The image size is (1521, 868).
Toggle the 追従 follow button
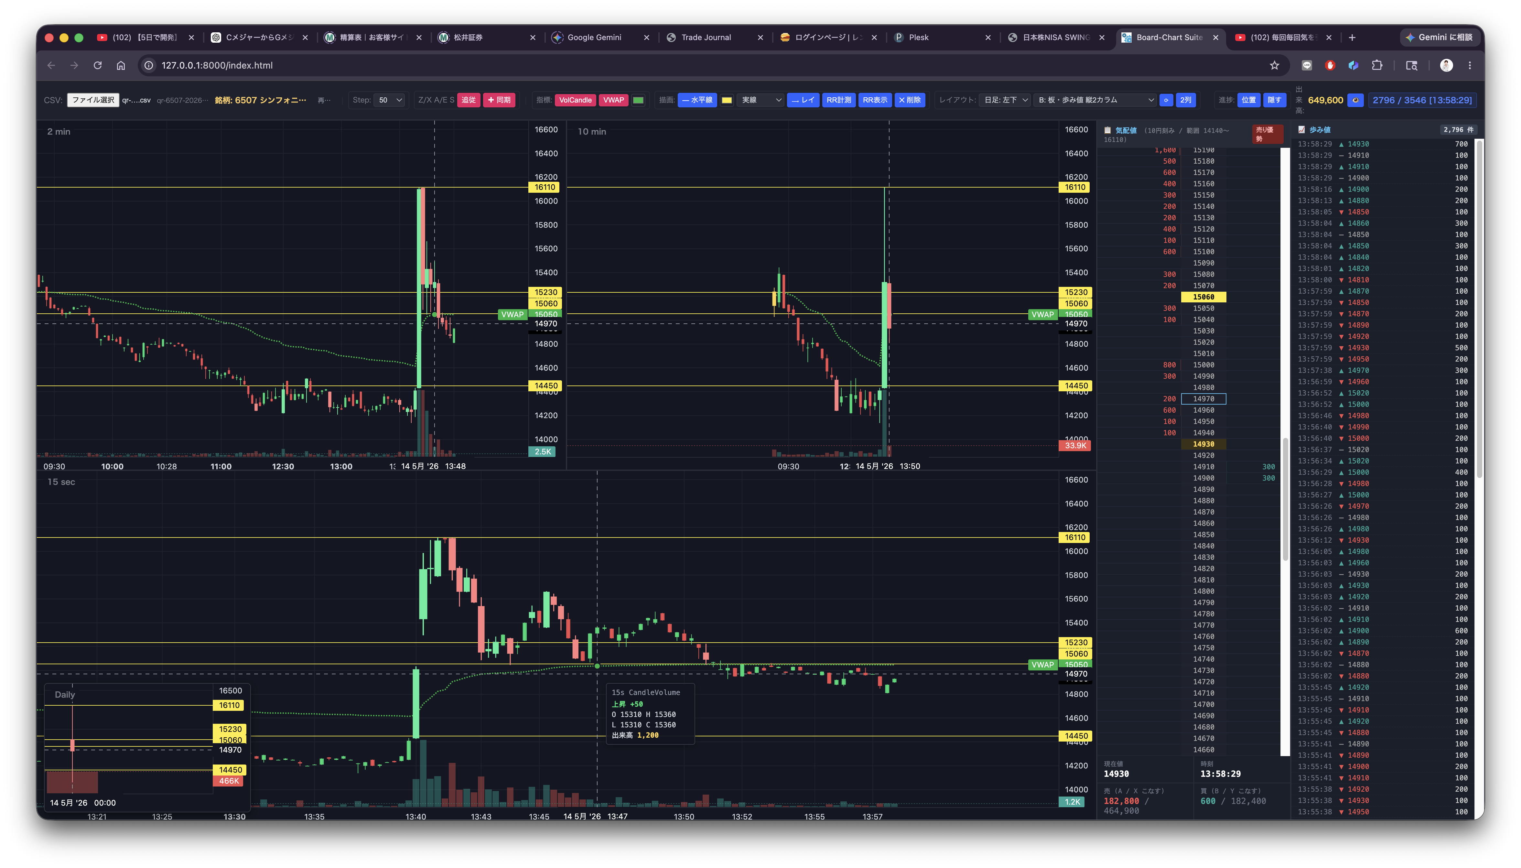coord(469,100)
